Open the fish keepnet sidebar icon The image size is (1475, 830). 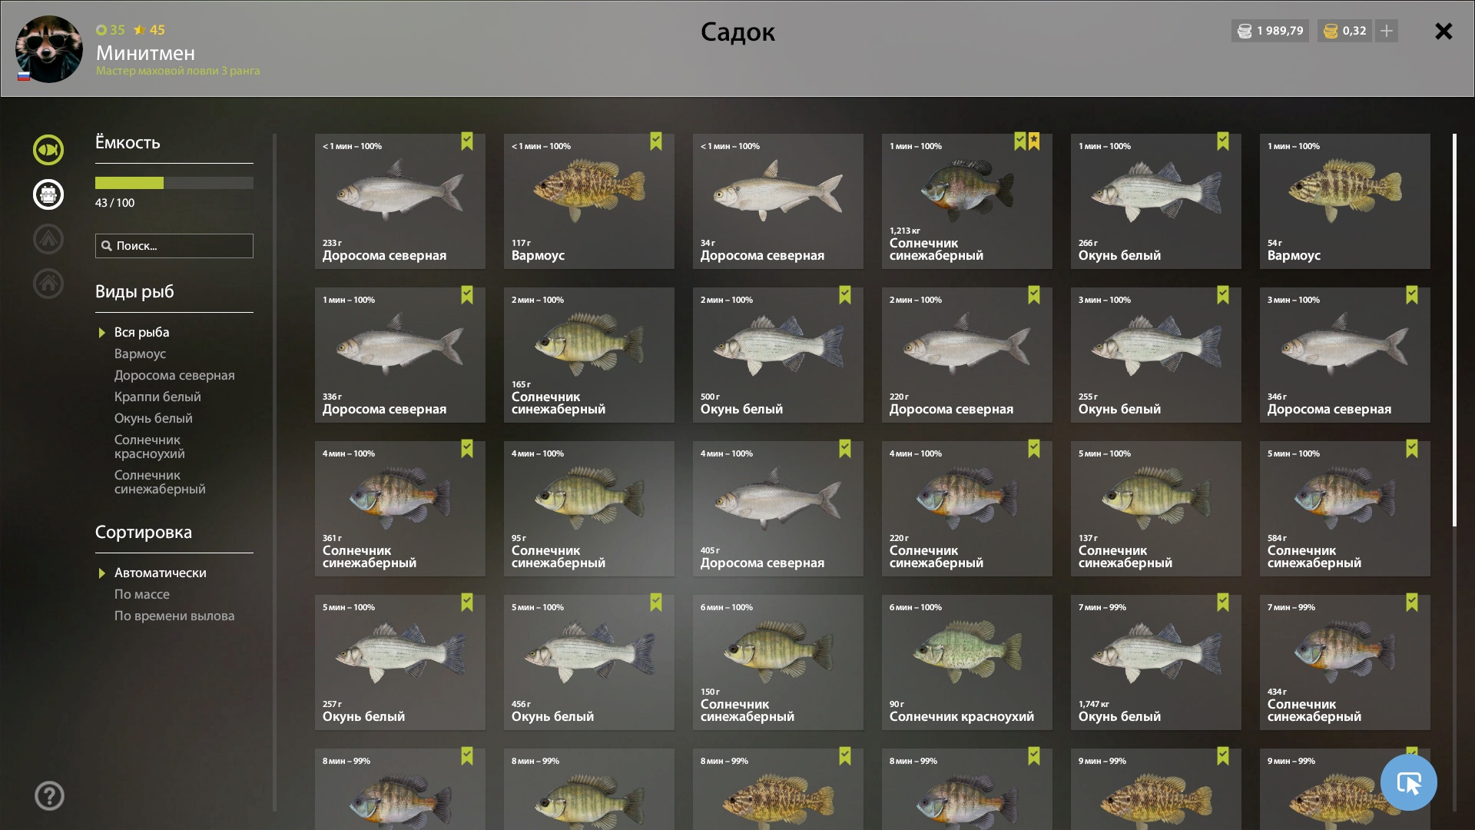click(x=48, y=150)
